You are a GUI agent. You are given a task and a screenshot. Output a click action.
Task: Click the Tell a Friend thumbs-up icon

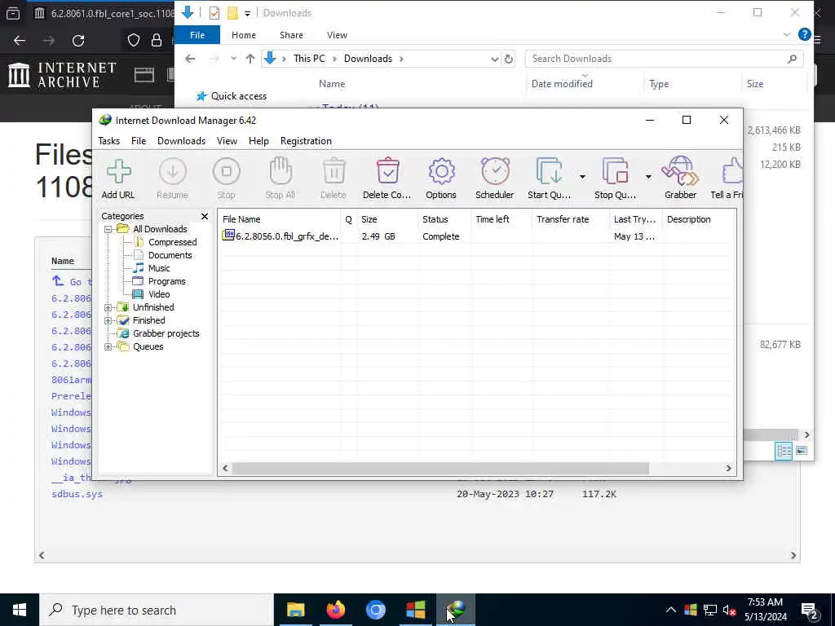(x=727, y=179)
